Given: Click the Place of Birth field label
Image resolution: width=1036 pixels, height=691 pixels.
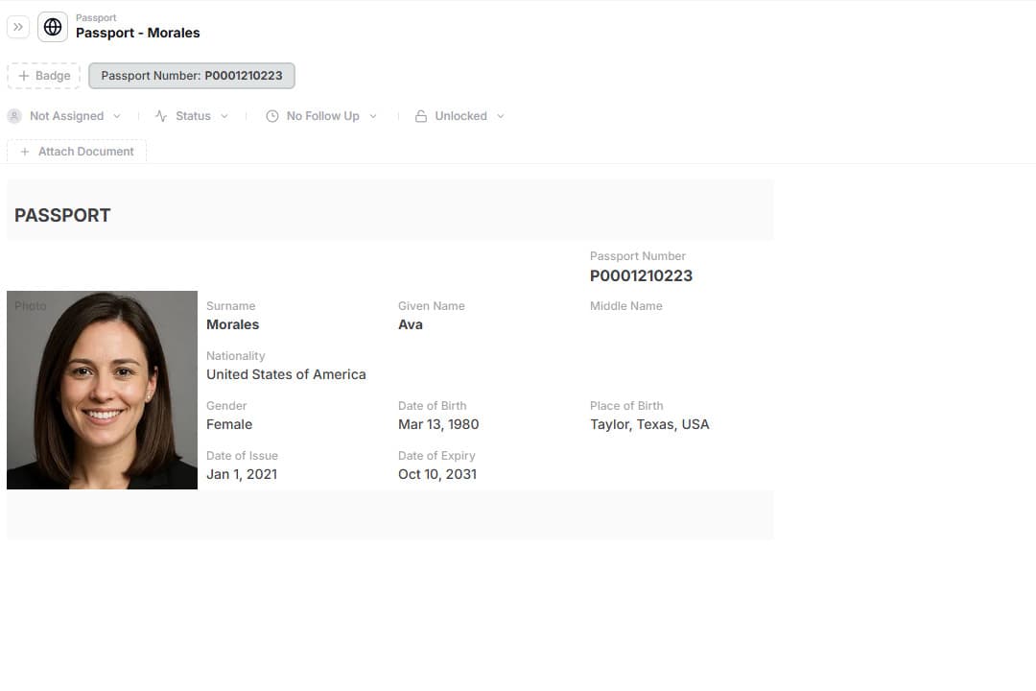Looking at the screenshot, I should point(626,406).
